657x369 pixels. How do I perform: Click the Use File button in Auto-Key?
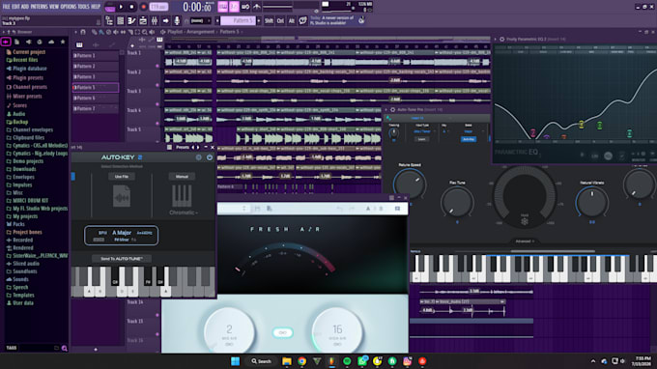pyautogui.click(x=122, y=177)
